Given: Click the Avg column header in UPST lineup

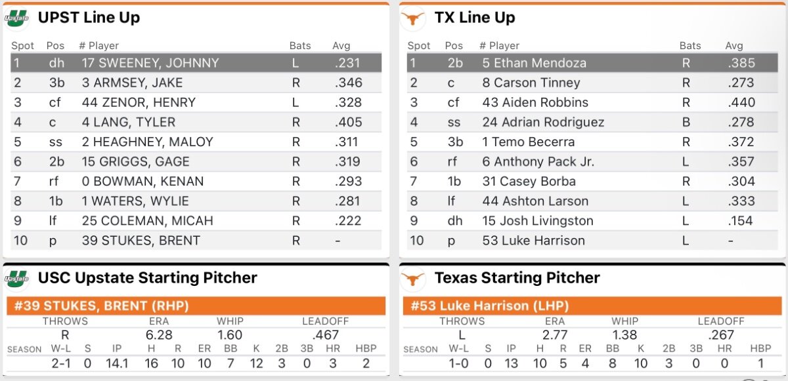Looking at the screenshot, I should click(x=341, y=46).
